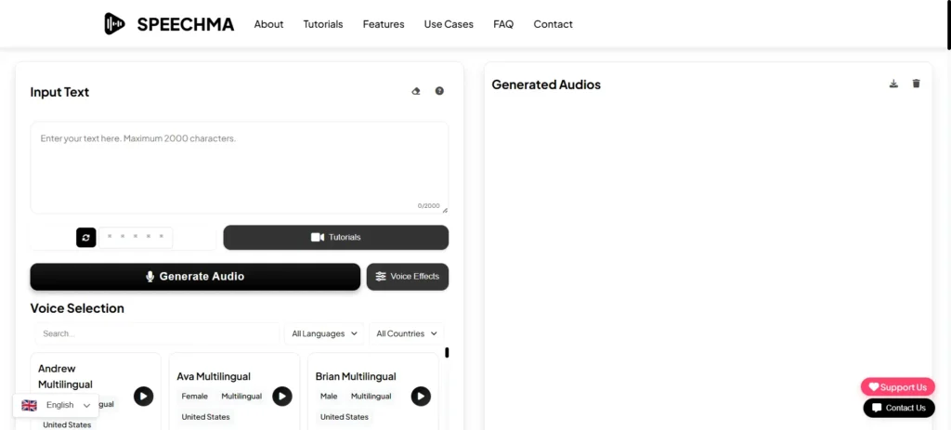Click the Speechma logo
Screen dimensions: 951x430
click(x=169, y=24)
